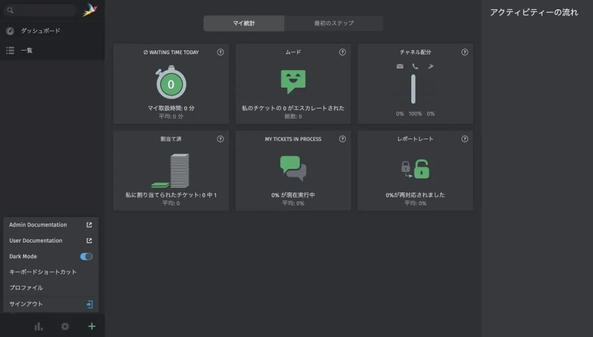
Task: Click the chat bubbles in-process icon
Action: point(293,169)
